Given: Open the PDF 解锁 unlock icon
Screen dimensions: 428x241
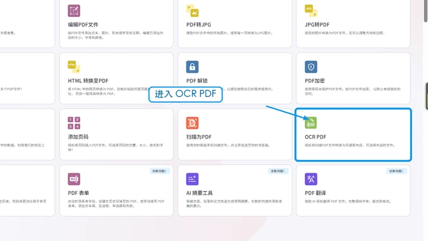Looking at the screenshot, I should click(x=192, y=67).
